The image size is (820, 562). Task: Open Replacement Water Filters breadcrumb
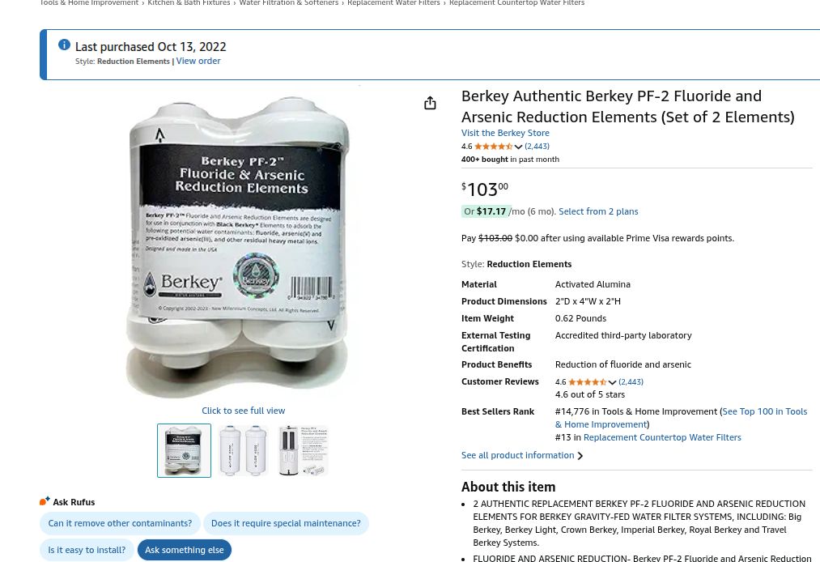click(x=393, y=3)
